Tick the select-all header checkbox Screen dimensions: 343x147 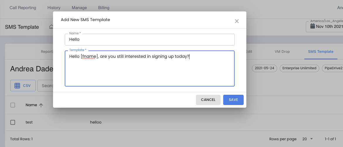coord(13,105)
